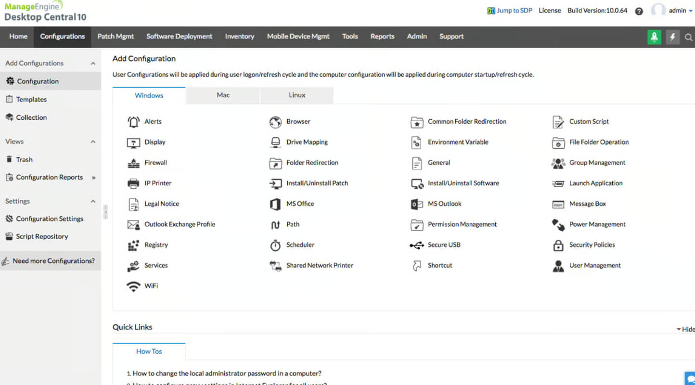Open the Install/Uninstall Patch icon
This screenshot has height=385, width=695.
[275, 183]
